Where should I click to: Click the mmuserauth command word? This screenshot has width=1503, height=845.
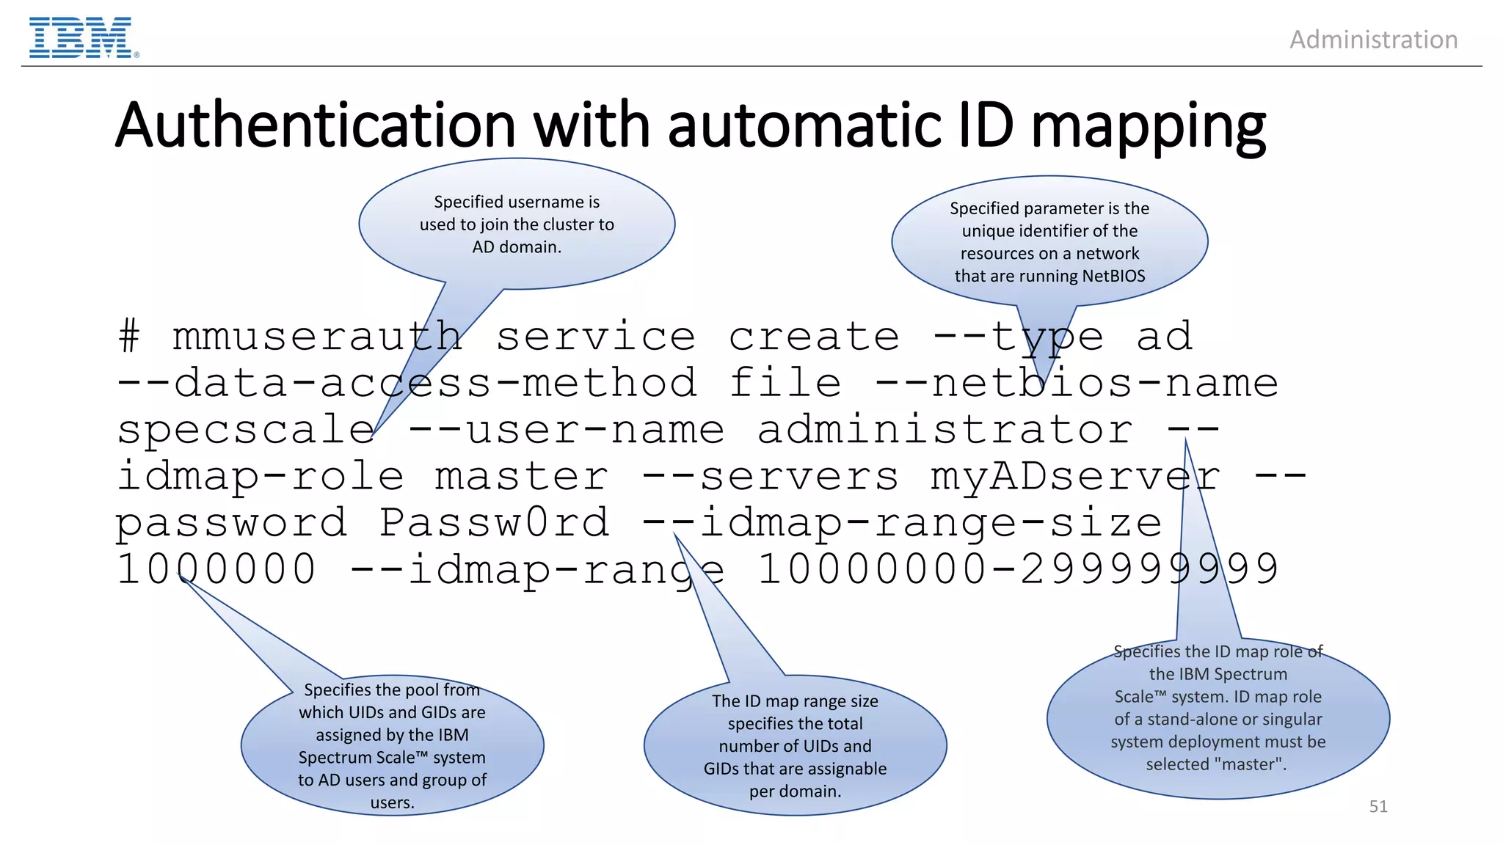(317, 337)
